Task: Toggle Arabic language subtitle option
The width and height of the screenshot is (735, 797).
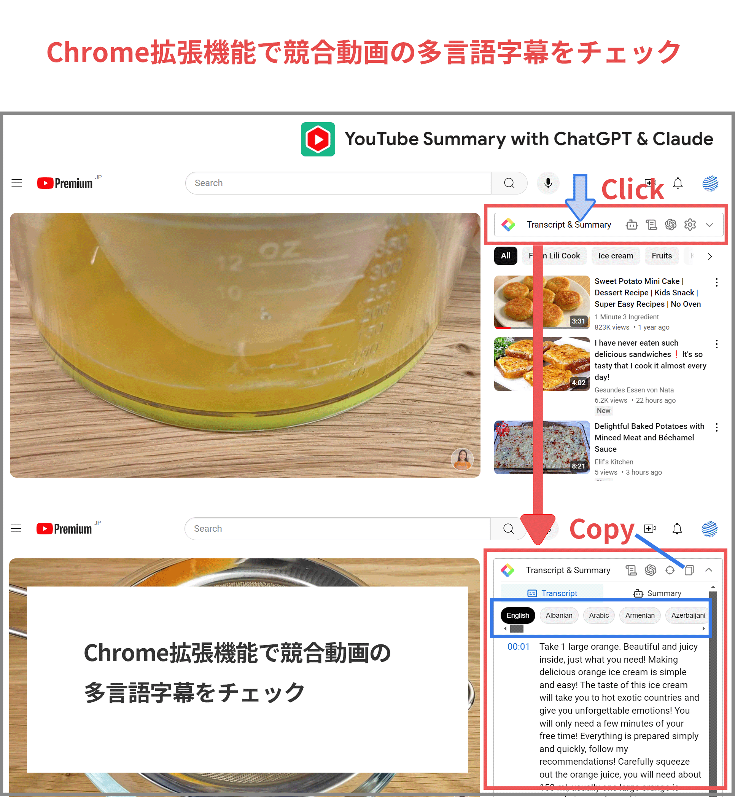Action: click(598, 614)
